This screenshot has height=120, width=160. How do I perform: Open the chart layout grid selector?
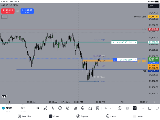click(75, 108)
